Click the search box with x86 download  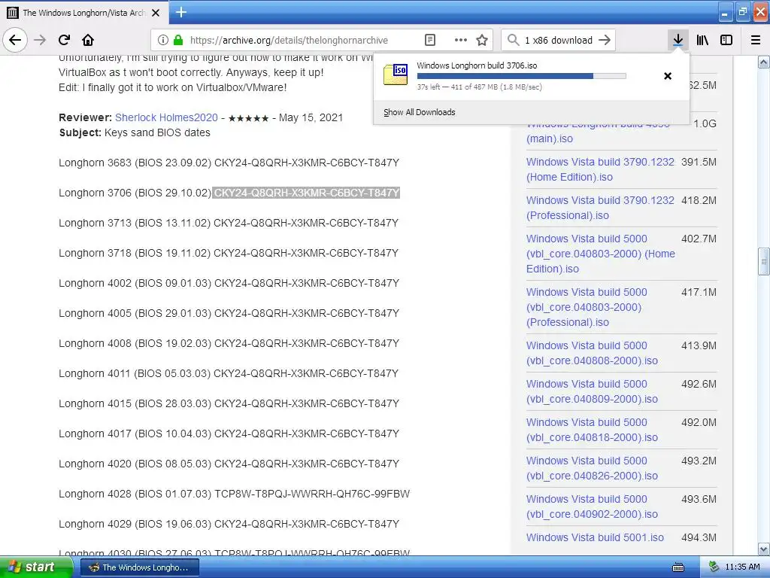coord(559,40)
